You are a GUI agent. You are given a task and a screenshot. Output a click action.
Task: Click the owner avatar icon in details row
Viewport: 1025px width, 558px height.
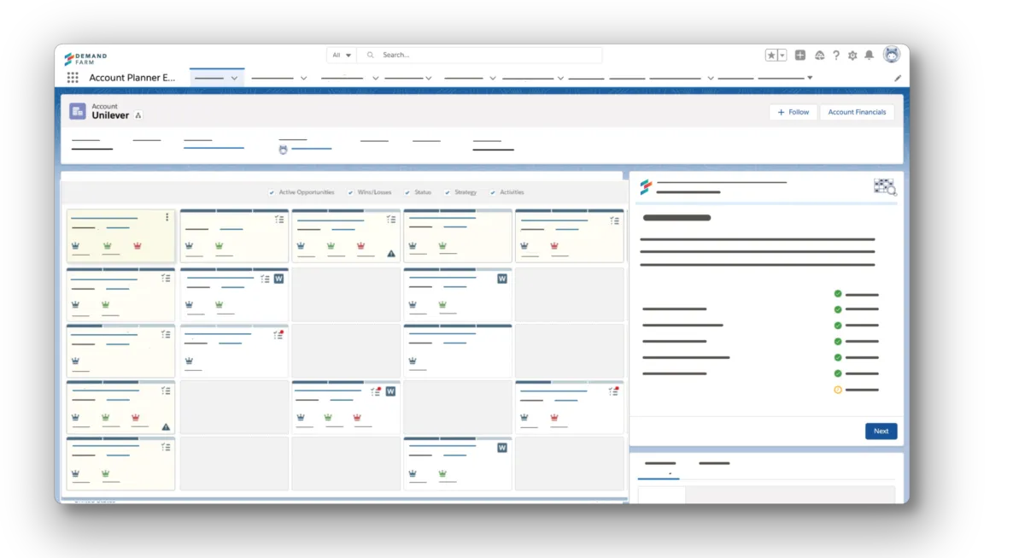tap(283, 150)
